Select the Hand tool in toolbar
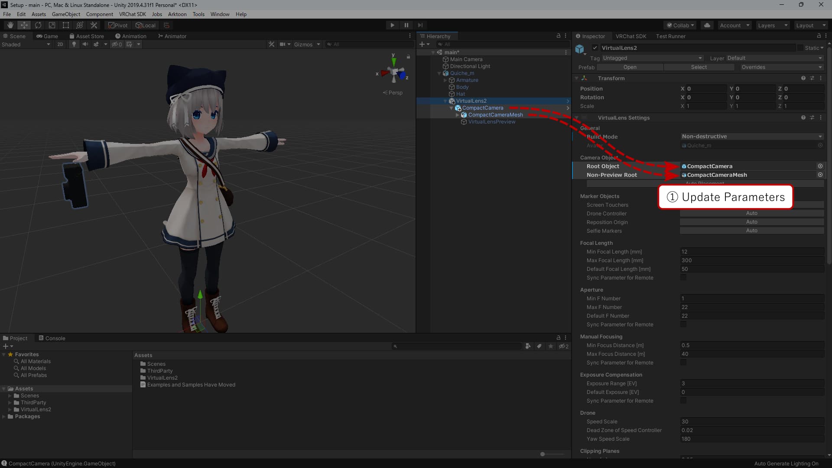This screenshot has height=468, width=832. point(10,25)
